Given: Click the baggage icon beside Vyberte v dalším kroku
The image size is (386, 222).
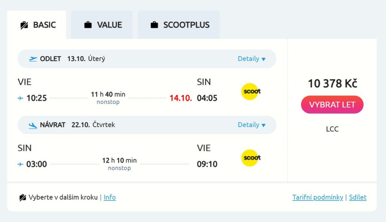Looking at the screenshot, I should point(23,198).
